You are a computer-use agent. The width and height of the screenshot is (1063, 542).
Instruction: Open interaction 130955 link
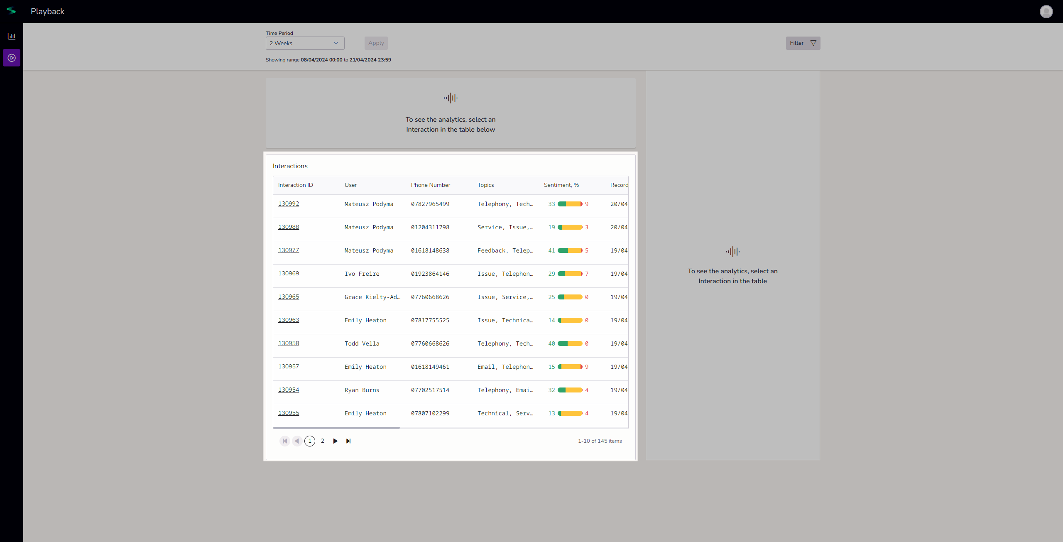pyautogui.click(x=289, y=413)
